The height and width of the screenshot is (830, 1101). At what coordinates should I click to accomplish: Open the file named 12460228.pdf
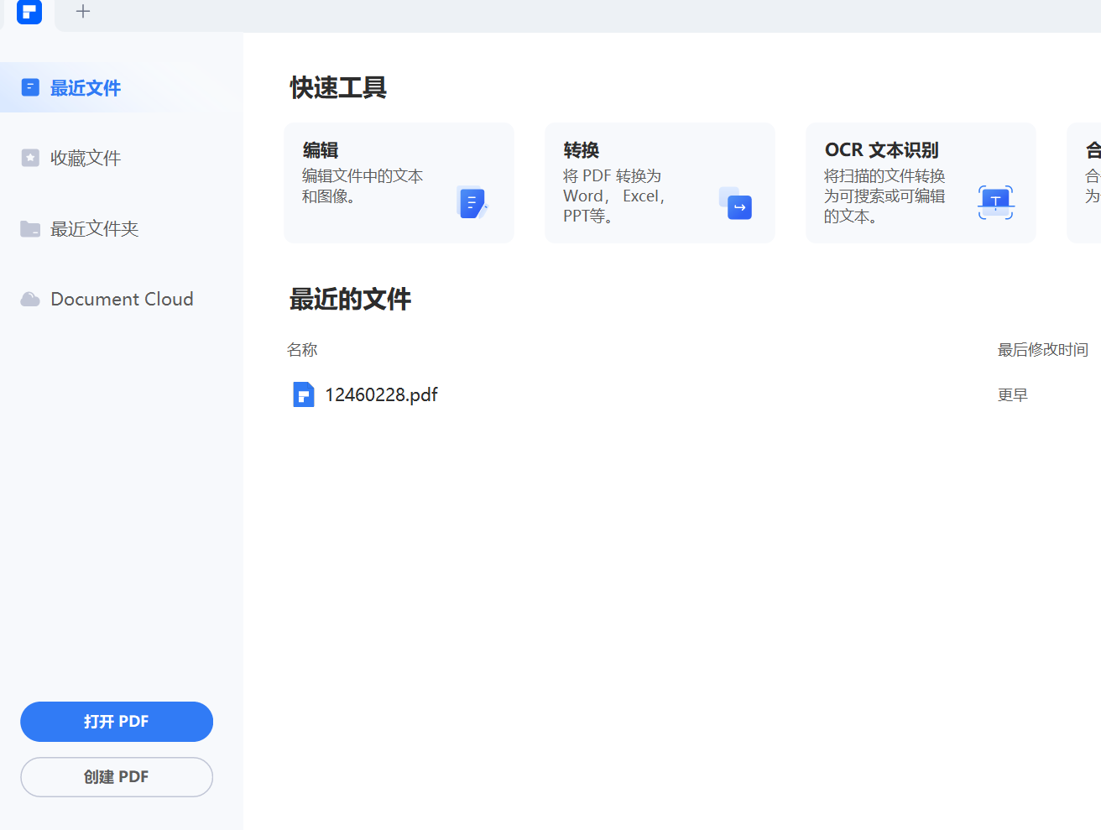(382, 394)
